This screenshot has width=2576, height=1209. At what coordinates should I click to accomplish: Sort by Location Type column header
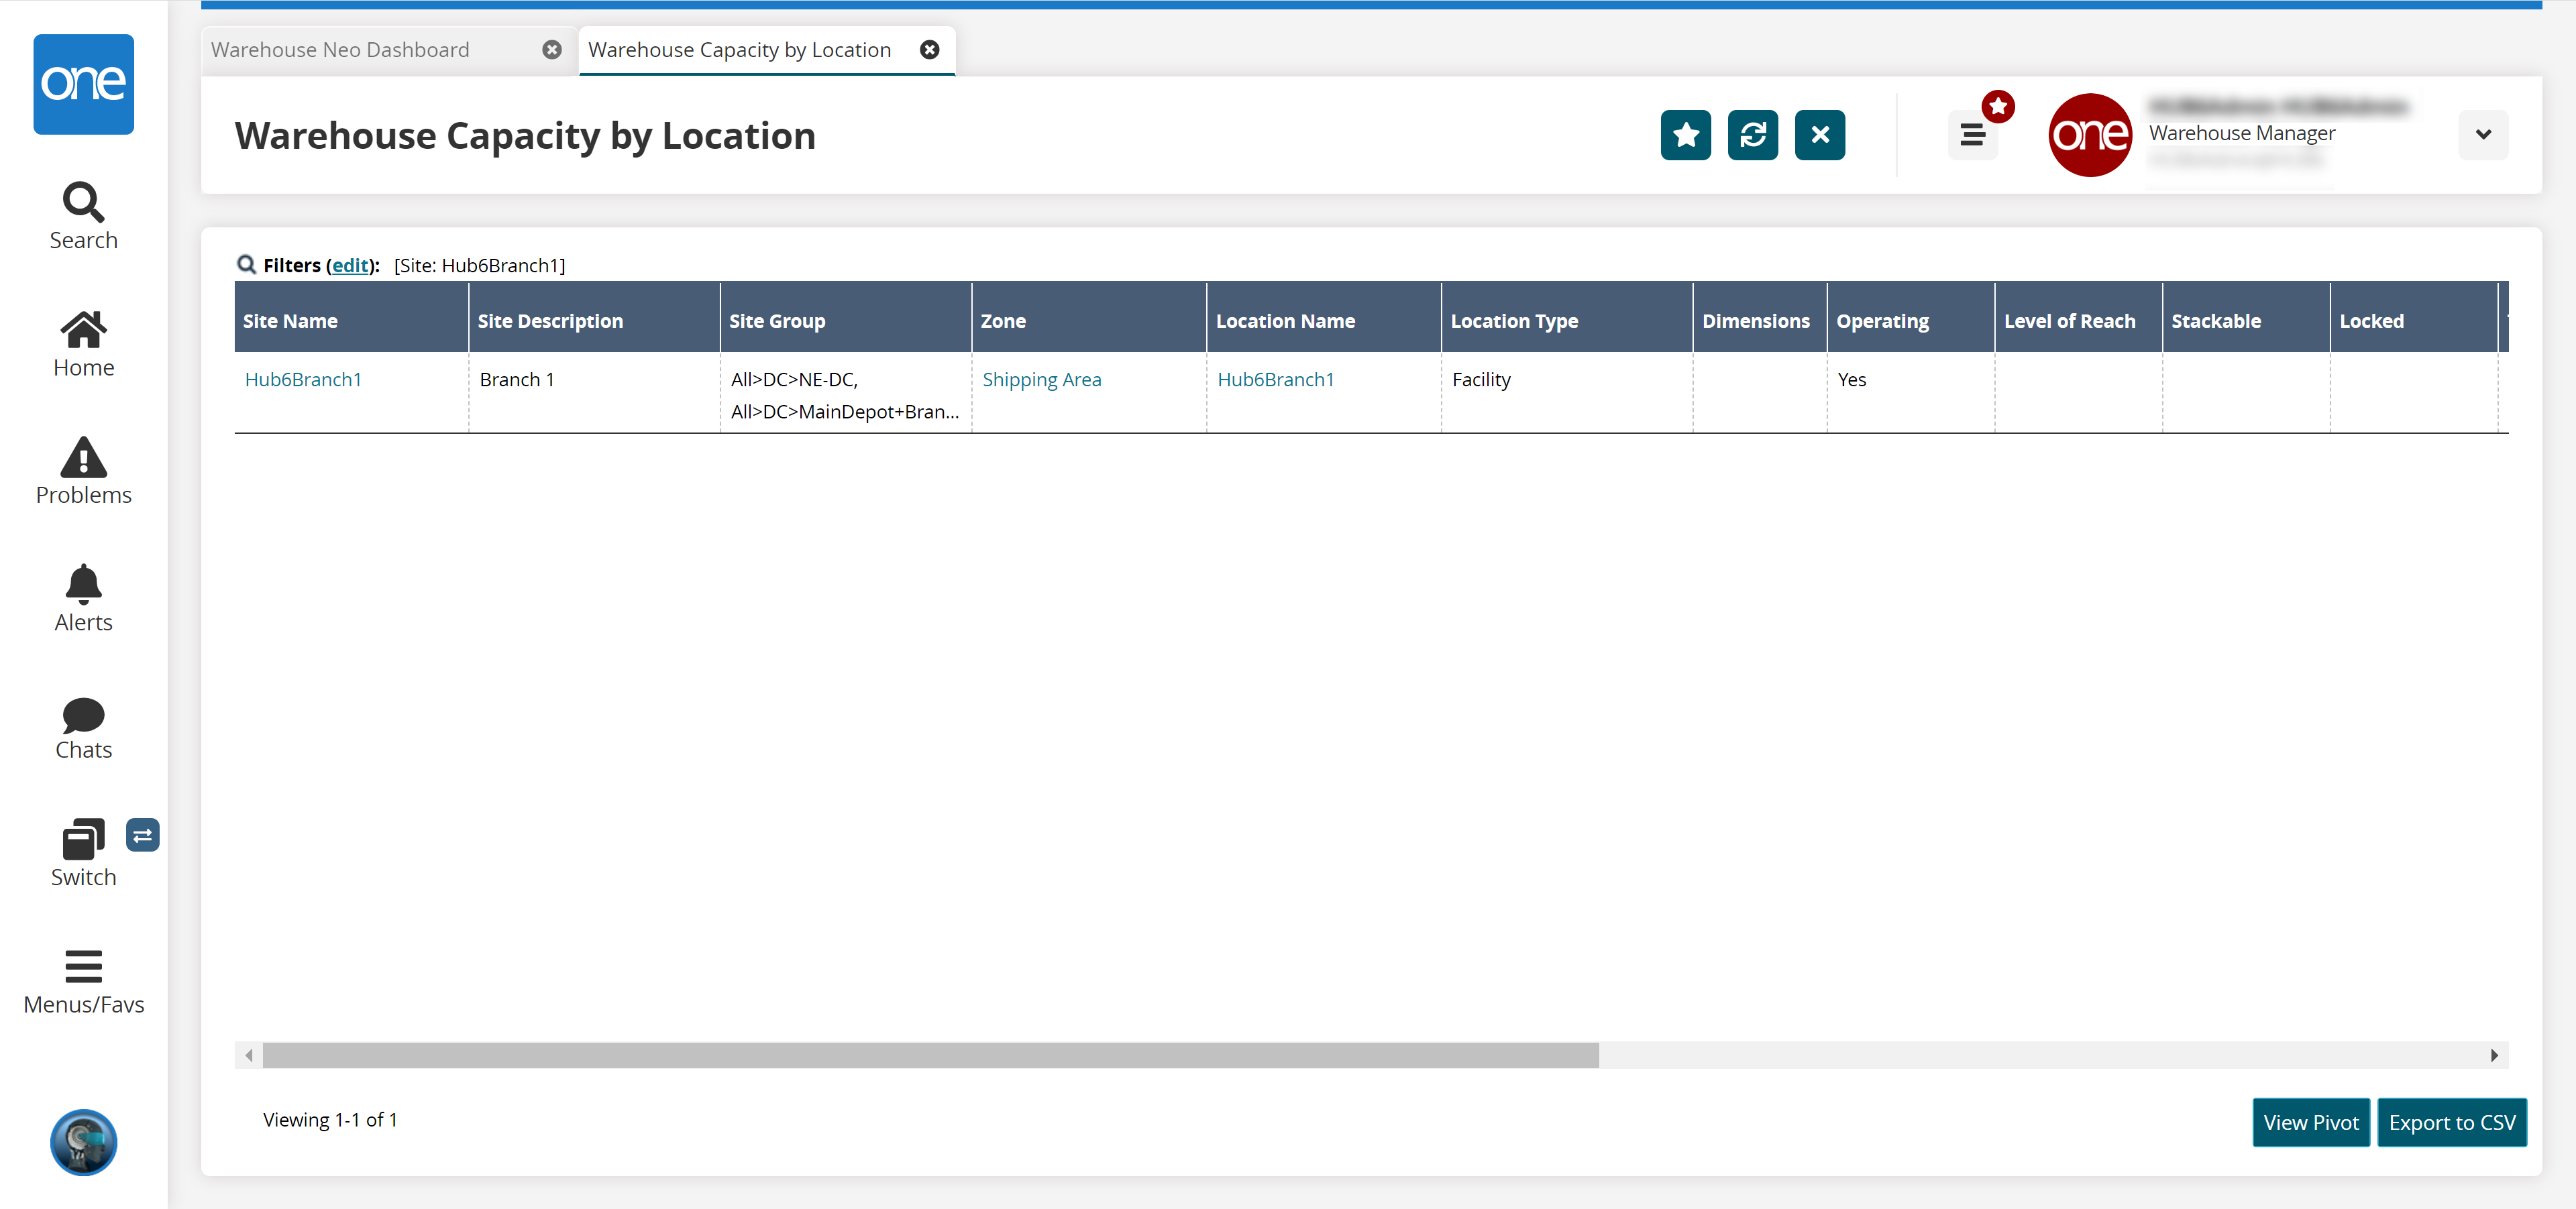1514,321
